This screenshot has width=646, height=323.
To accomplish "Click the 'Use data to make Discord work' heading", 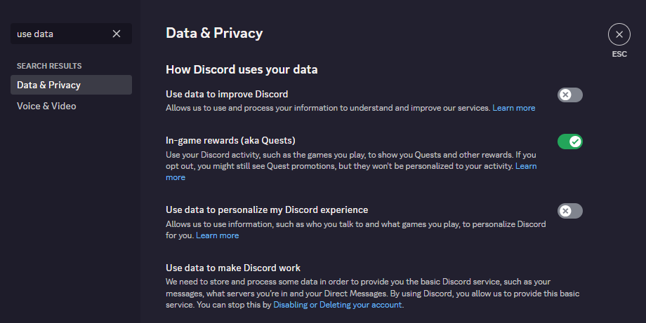I will pos(233,268).
